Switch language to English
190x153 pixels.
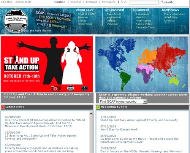[60, 2]
